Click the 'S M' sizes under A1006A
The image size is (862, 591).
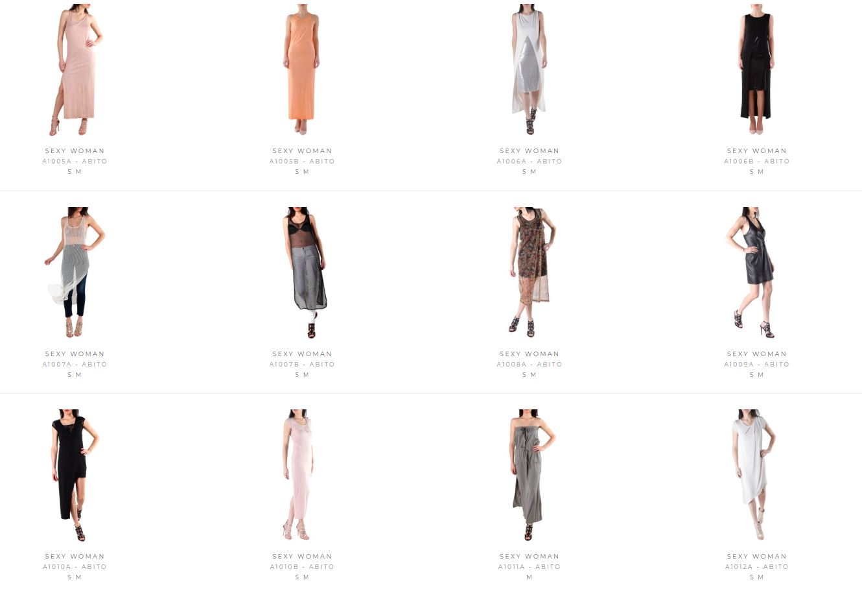point(530,172)
